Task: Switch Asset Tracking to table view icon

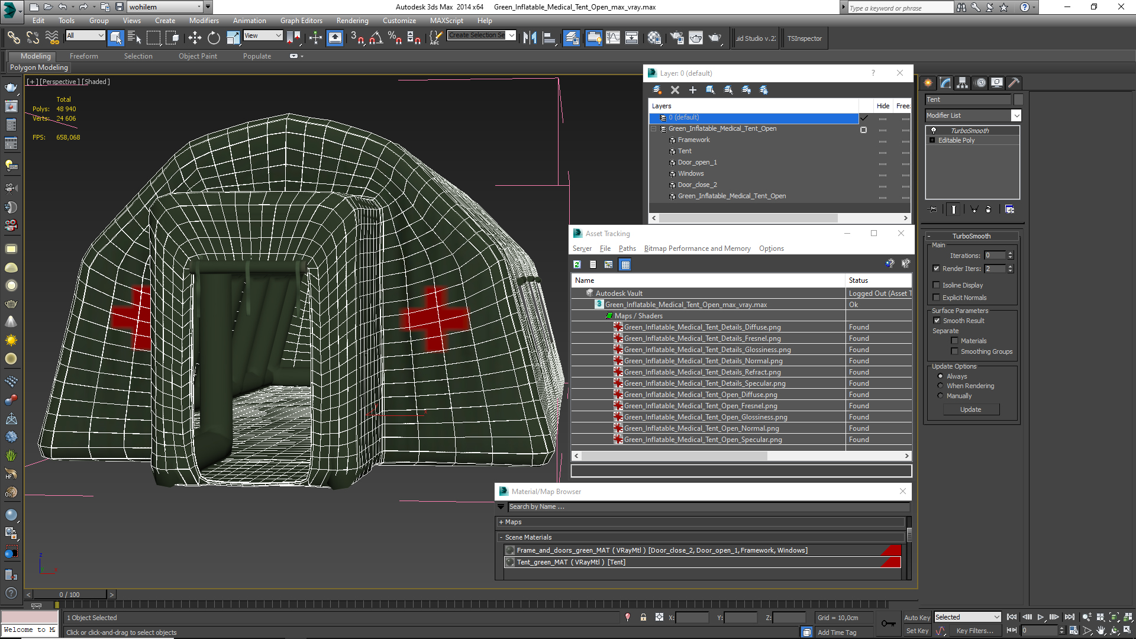Action: pos(625,264)
